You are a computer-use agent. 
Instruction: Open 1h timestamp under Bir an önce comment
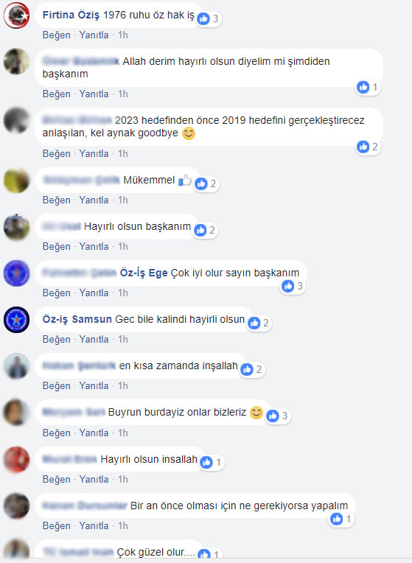[x=123, y=525]
